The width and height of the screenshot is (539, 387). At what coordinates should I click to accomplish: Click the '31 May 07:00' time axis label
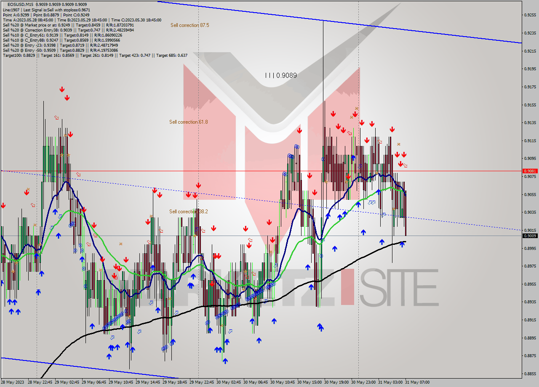pyautogui.click(x=417, y=382)
